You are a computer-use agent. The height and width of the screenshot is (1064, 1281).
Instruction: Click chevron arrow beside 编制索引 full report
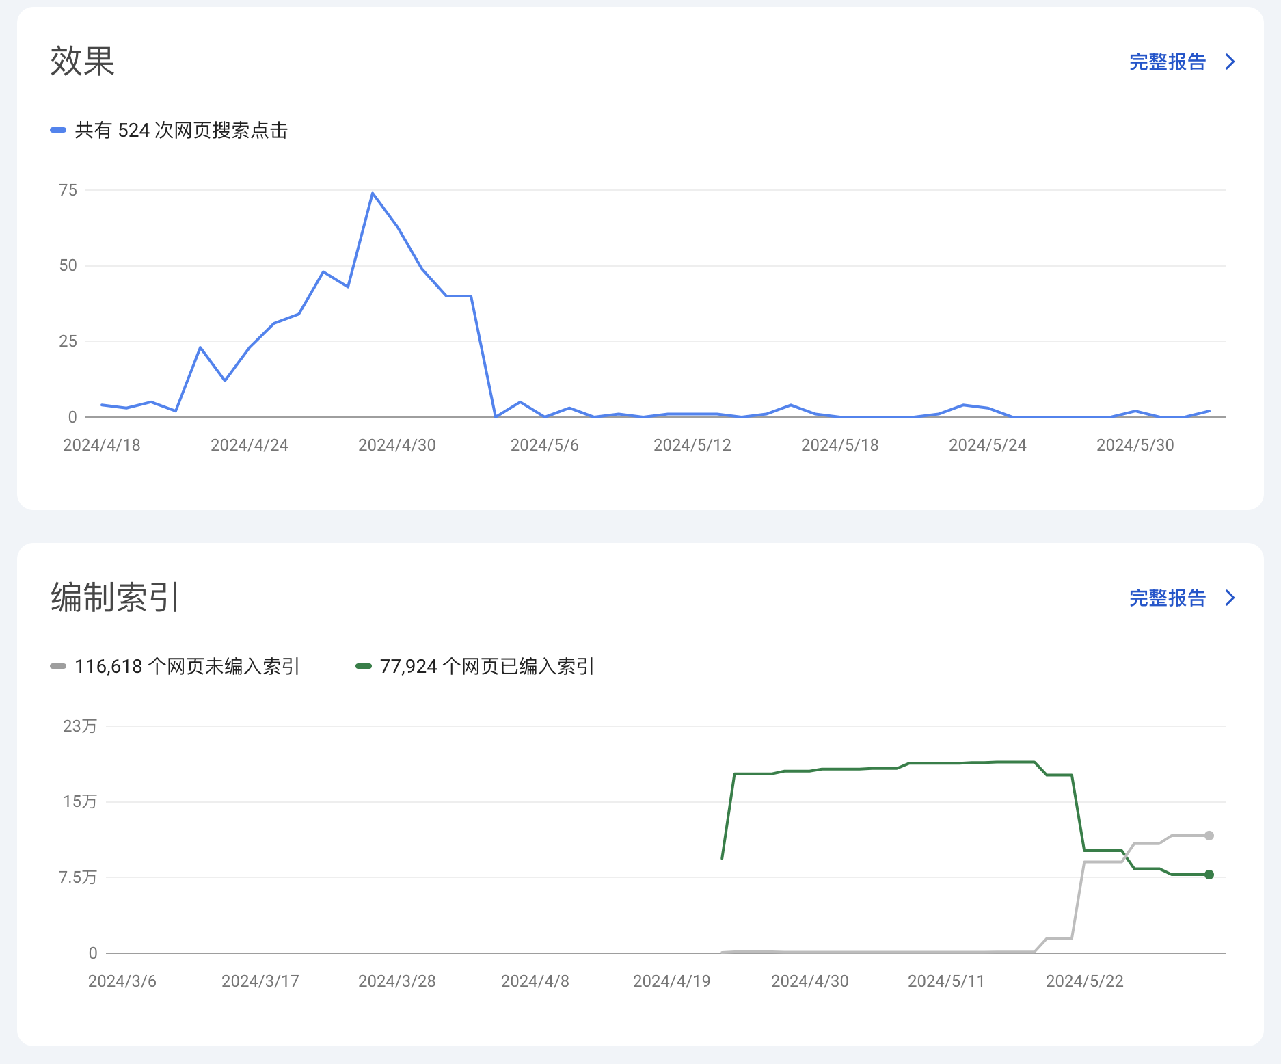1230,598
